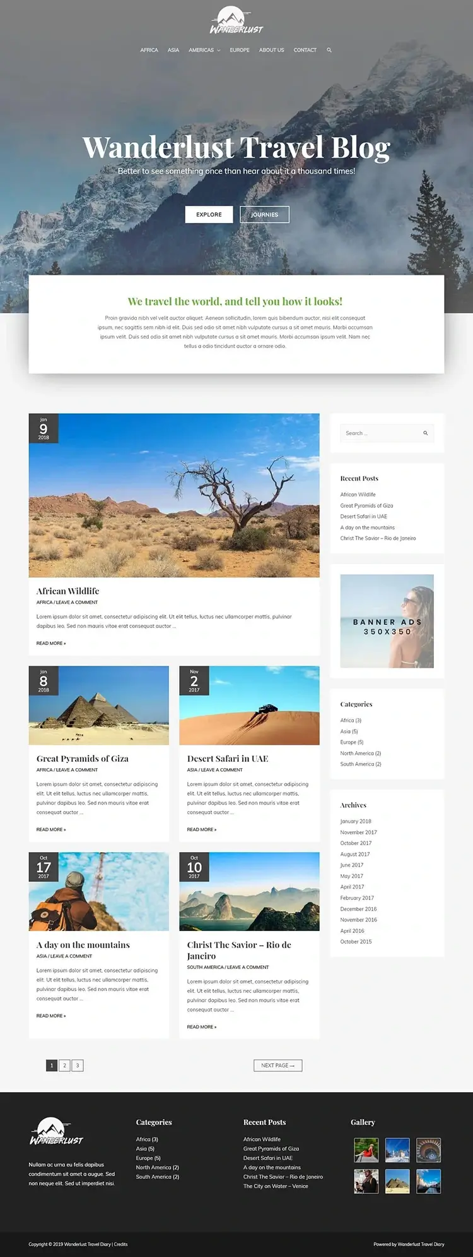Click the magnifier icon in the sidebar search box
473x1257 pixels.
(x=425, y=433)
